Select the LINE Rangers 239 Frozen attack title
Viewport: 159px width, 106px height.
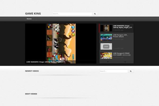click(x=121, y=36)
